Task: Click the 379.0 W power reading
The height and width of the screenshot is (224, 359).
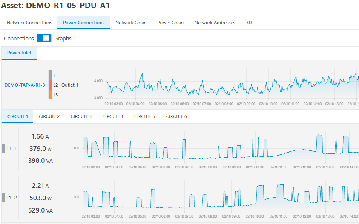Action: [x=40, y=149]
